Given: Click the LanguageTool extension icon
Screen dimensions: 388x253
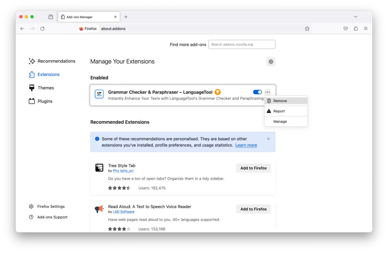Looking at the screenshot, I should point(99,94).
